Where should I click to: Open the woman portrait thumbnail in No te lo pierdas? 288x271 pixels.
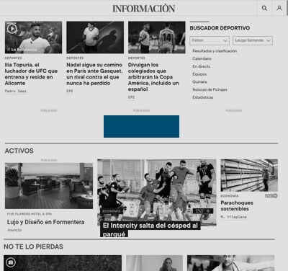point(154,263)
